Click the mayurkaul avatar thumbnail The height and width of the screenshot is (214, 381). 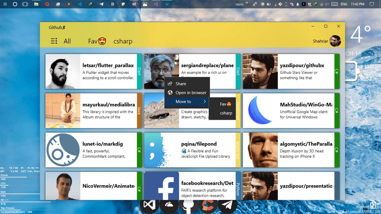[x=63, y=111]
